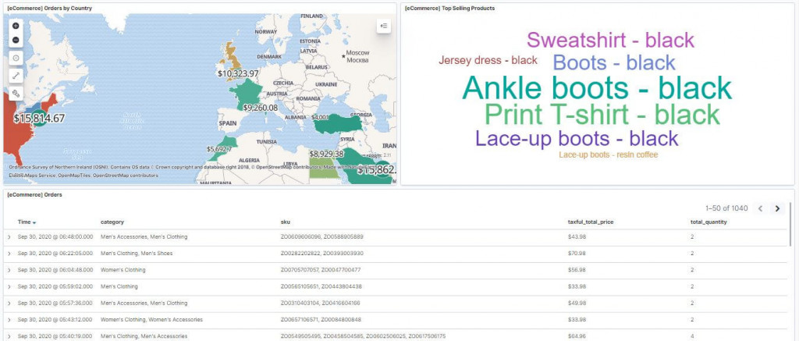Click sku ZO0705707057, ZO0047700477 cell
The image size is (799, 341).
(321, 270)
